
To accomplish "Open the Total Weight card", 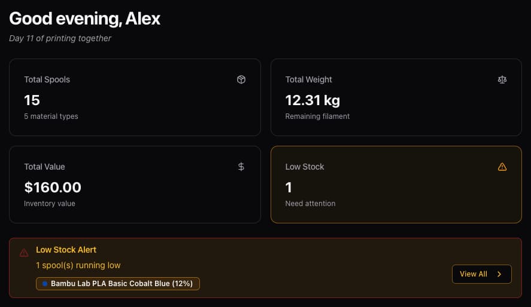I will tap(396, 97).
